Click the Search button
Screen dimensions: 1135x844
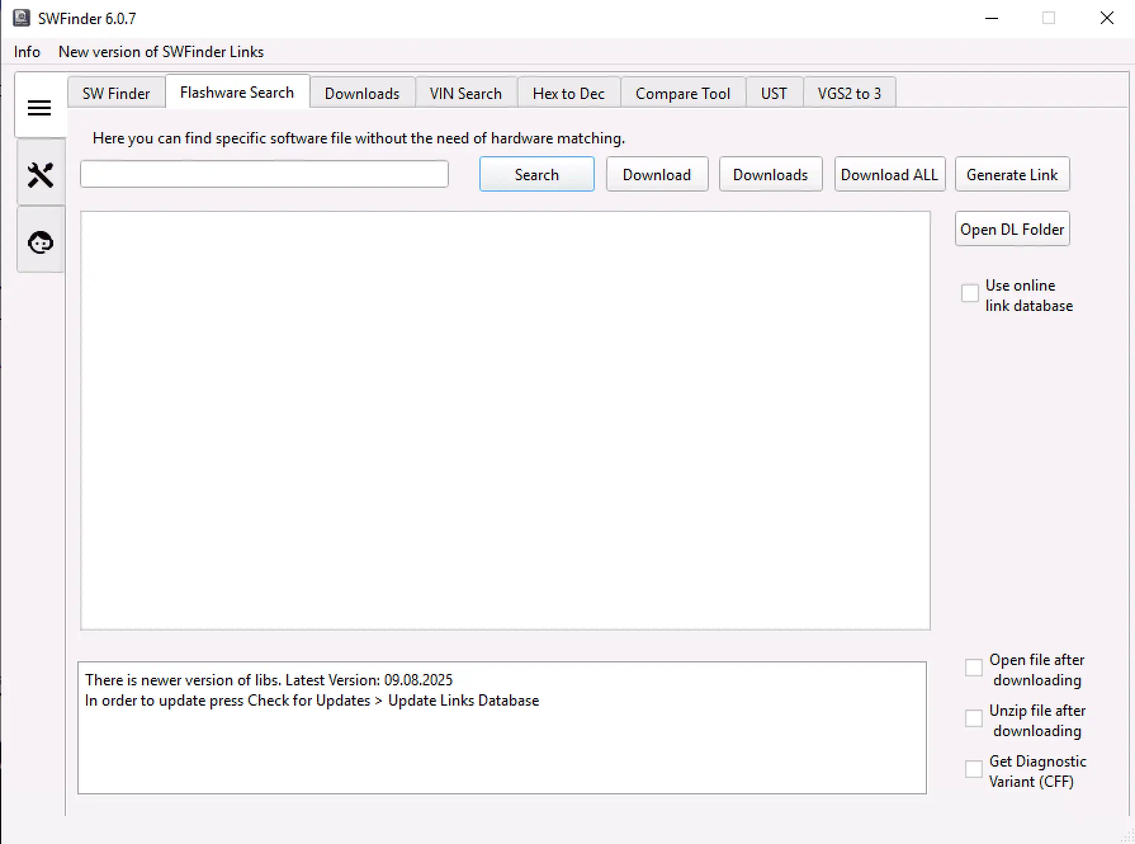(x=537, y=175)
